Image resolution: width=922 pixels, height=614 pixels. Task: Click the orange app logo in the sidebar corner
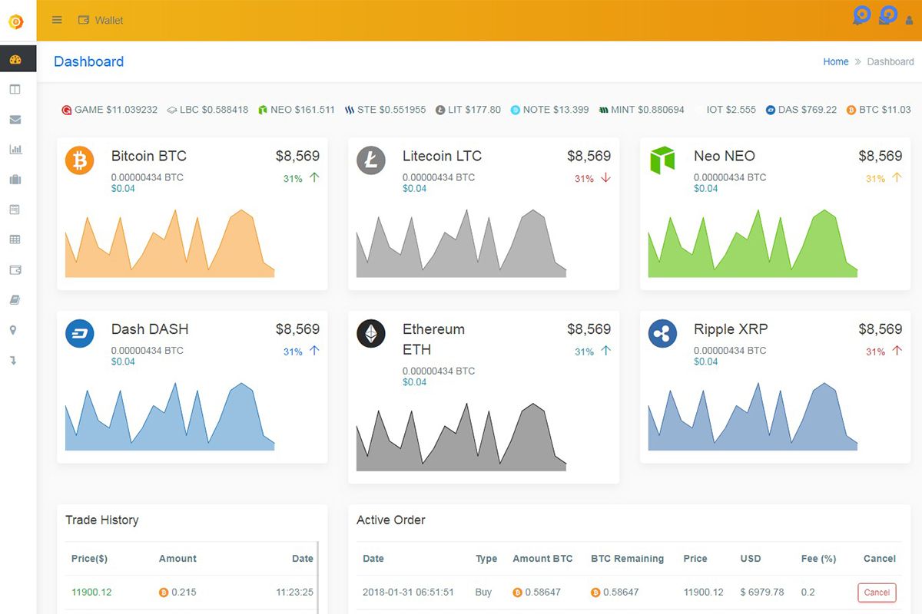point(16,21)
